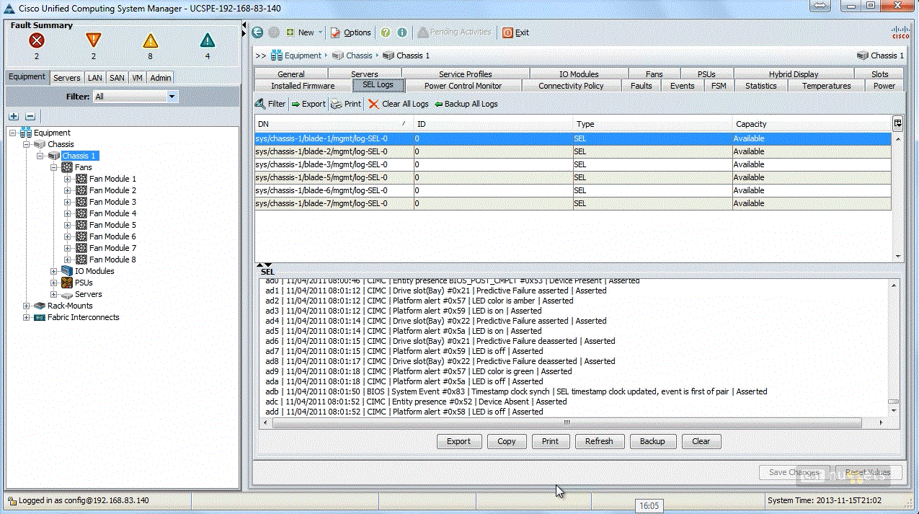Screen dimensions: 919x514
Task: Switch to the Admin navigation tab
Action: (161, 78)
